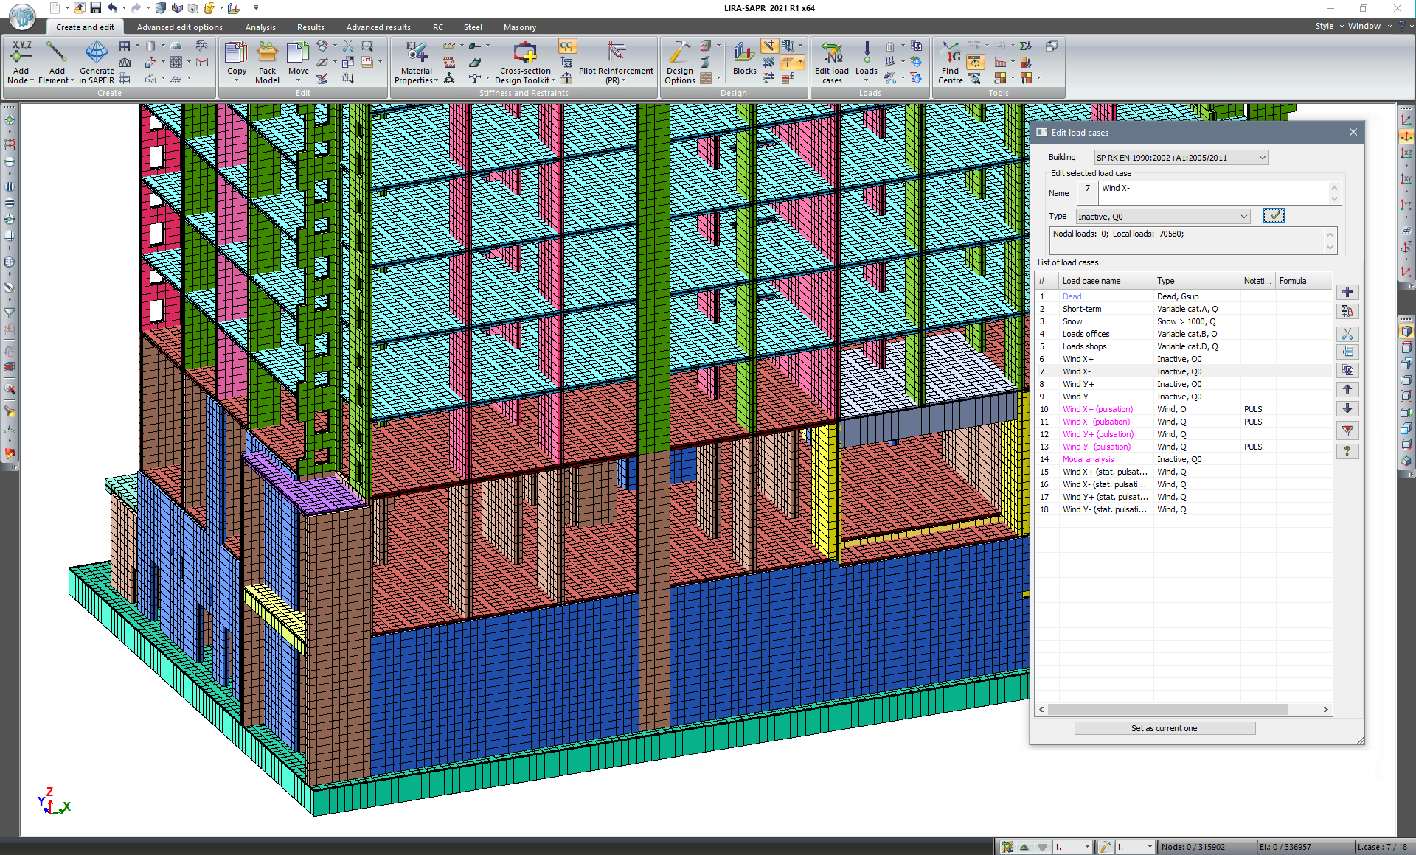This screenshot has height=855, width=1416.
Task: Click scissors delete load case icon
Action: pyautogui.click(x=1347, y=334)
